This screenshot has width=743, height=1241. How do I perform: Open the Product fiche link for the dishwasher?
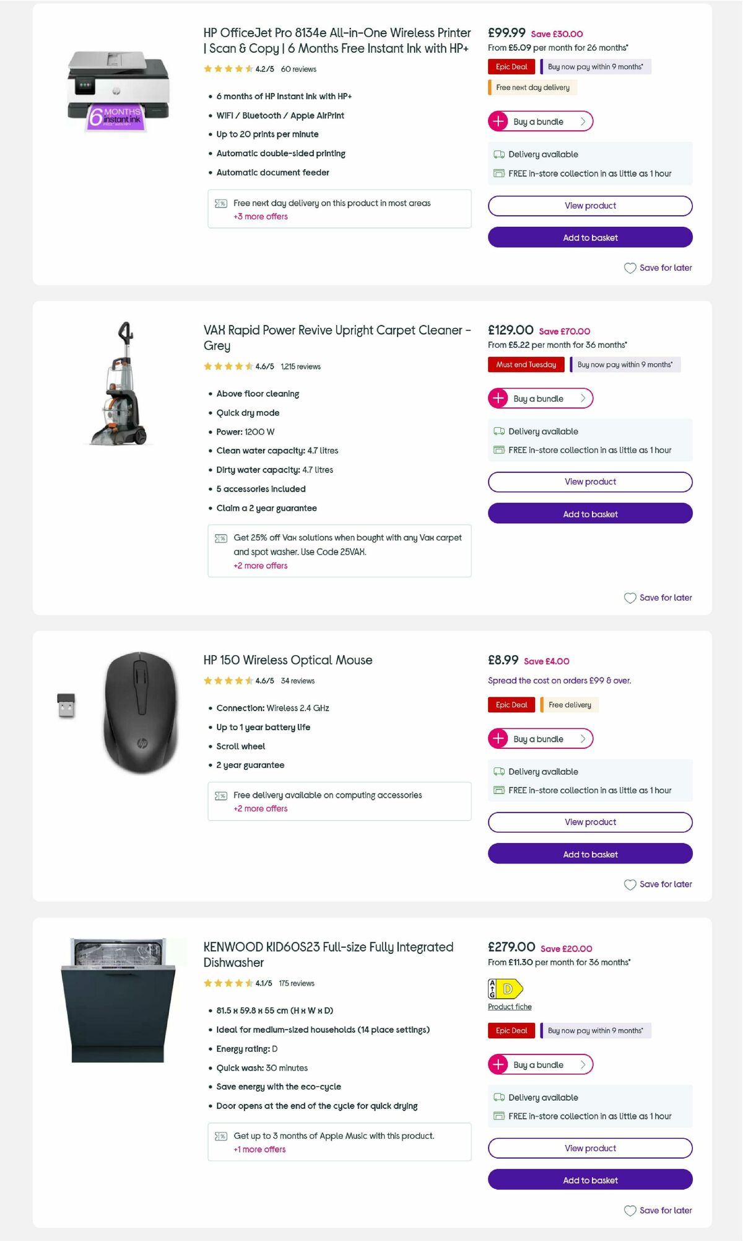coord(509,1007)
